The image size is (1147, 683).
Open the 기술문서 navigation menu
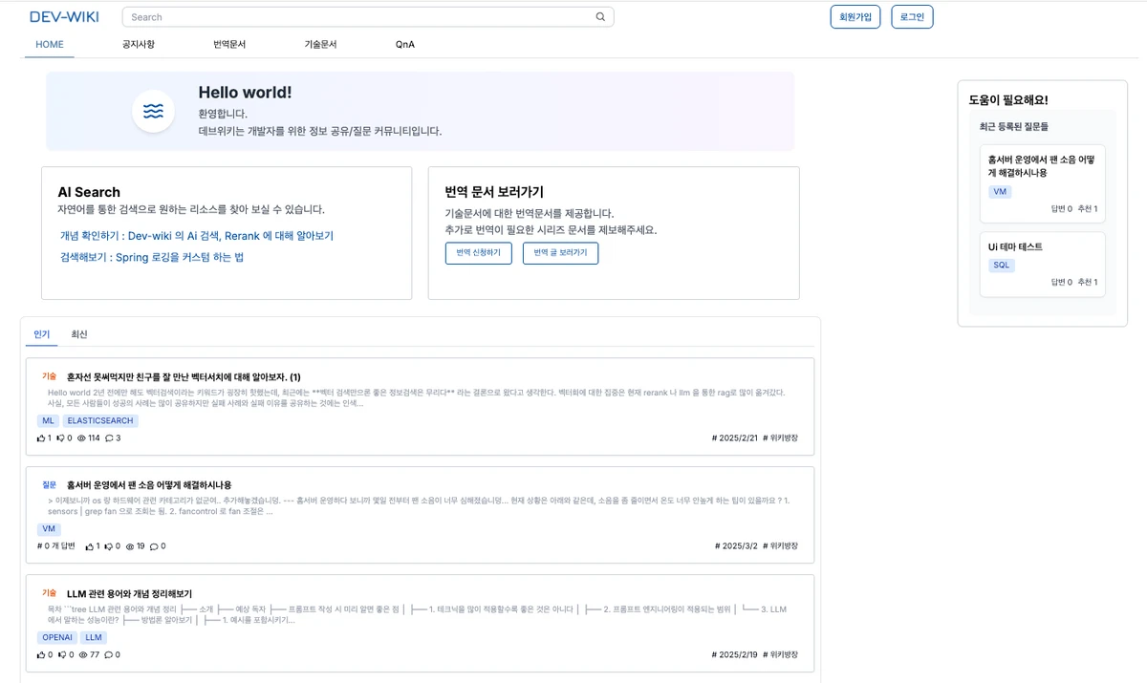(x=320, y=44)
